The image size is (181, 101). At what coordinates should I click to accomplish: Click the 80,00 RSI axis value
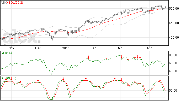pos(173,55)
